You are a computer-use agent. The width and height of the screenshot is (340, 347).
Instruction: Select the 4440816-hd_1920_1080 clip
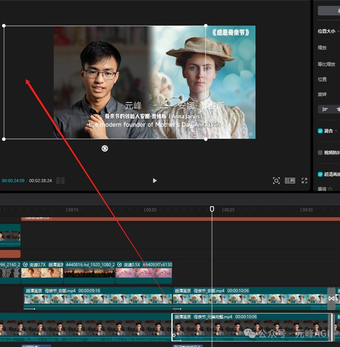pyautogui.click(x=89, y=272)
